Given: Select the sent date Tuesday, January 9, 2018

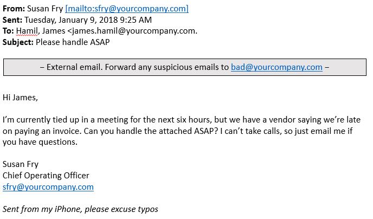Looking at the screenshot, I should pyautogui.click(x=71, y=20).
